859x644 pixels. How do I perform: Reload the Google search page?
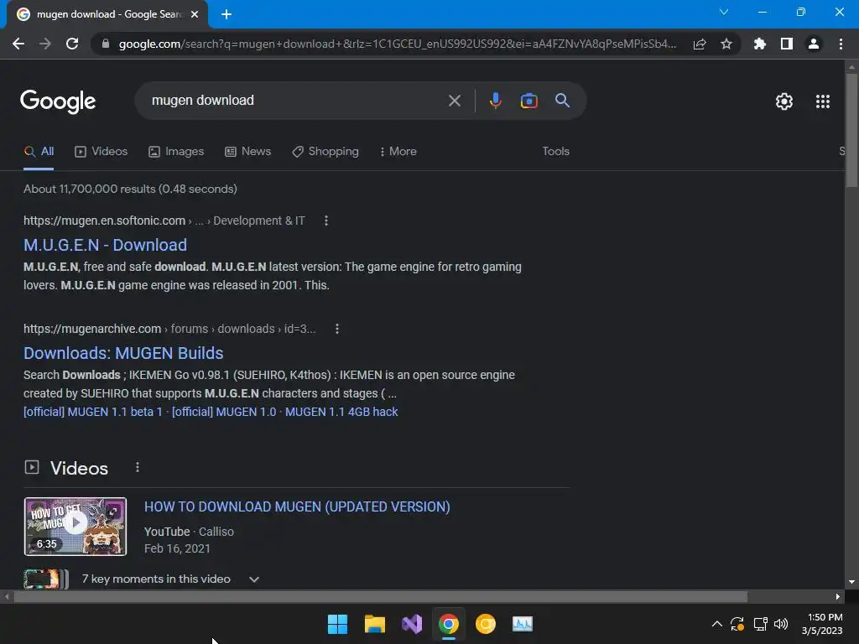(x=72, y=44)
